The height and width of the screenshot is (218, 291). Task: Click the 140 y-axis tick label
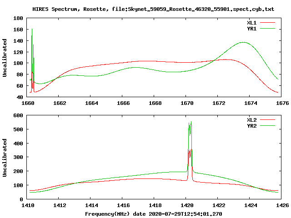18,41
